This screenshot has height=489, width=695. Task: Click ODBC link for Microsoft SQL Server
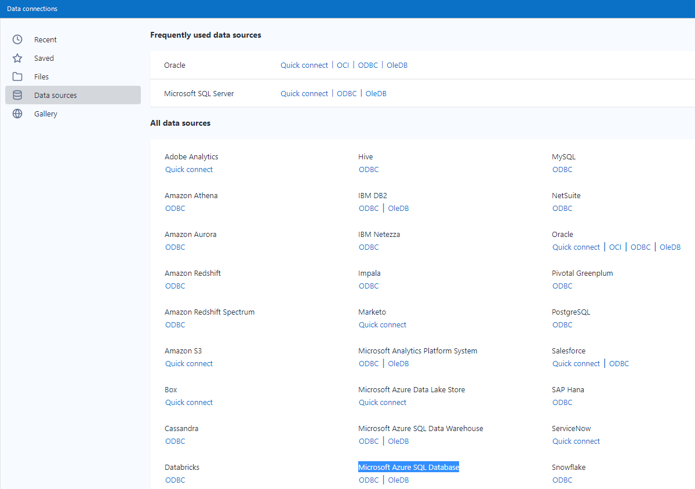tap(347, 93)
